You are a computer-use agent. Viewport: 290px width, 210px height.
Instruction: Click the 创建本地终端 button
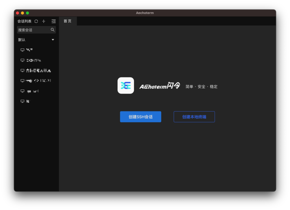194,117
